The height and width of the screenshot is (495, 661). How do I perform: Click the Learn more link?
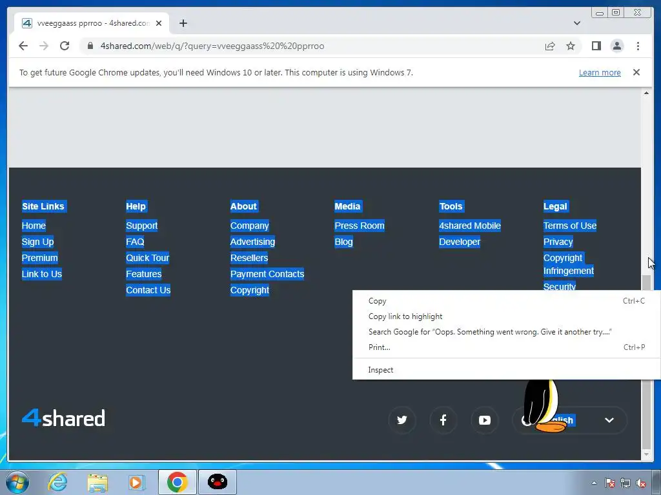(600, 72)
